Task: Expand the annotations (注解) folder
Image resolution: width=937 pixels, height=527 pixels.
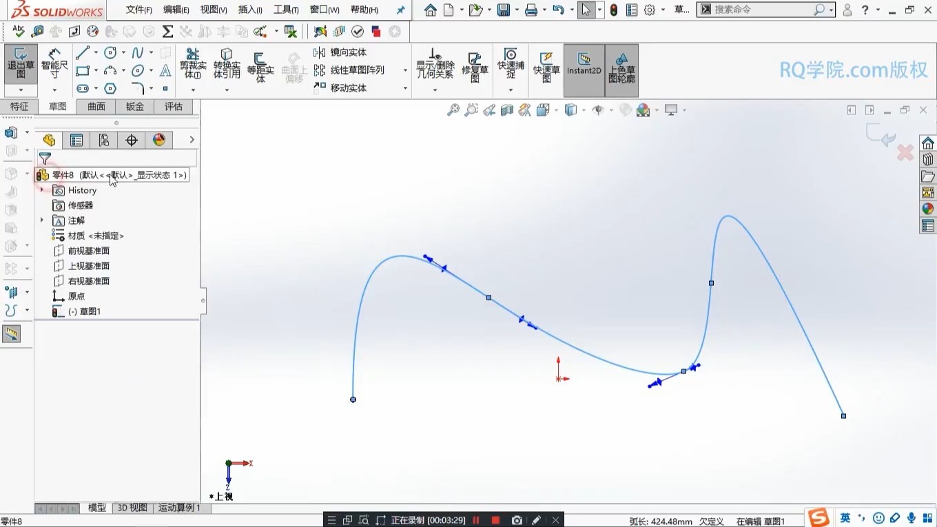Action: click(42, 220)
